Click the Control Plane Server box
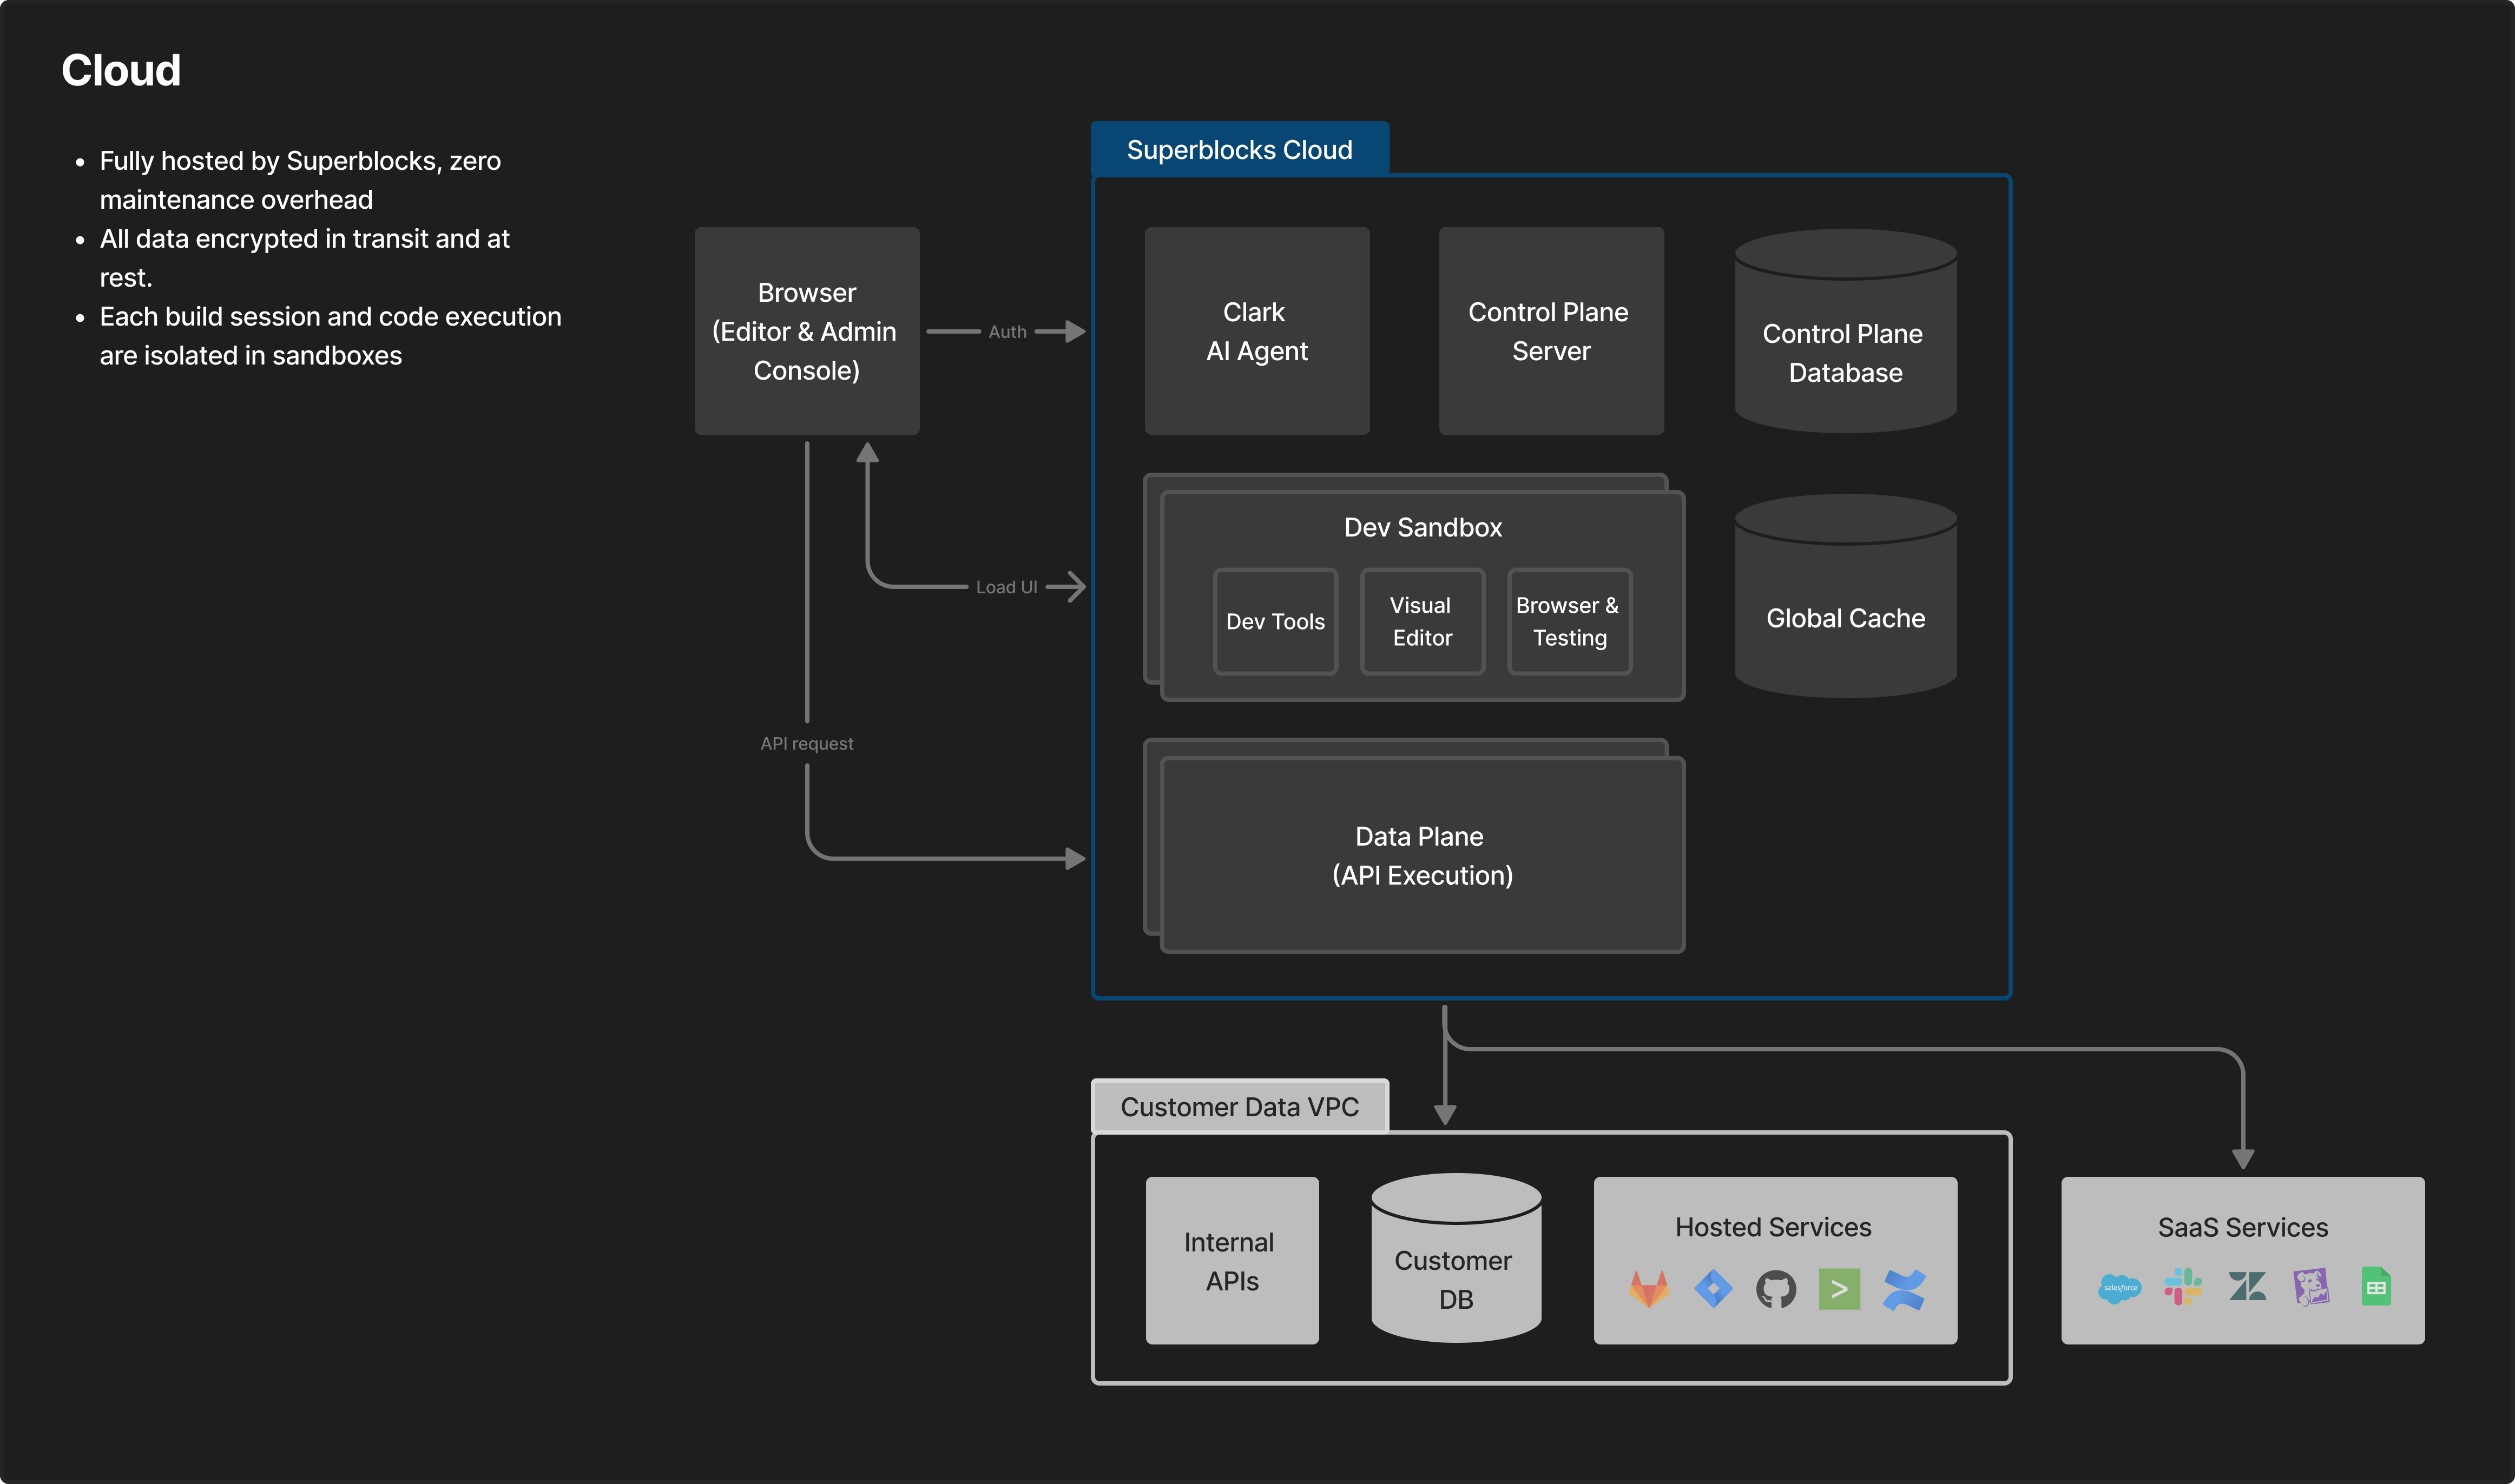The image size is (2515, 1484). tap(1551, 331)
